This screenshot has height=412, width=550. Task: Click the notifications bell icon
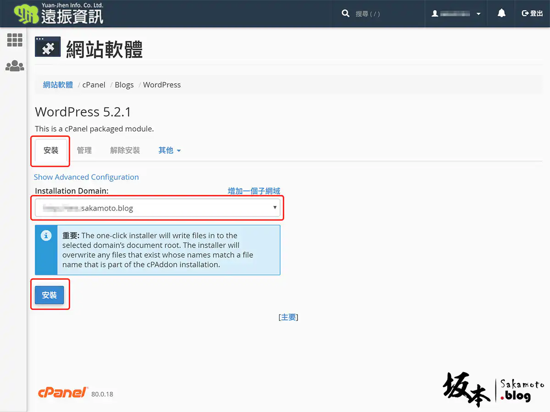(x=501, y=14)
